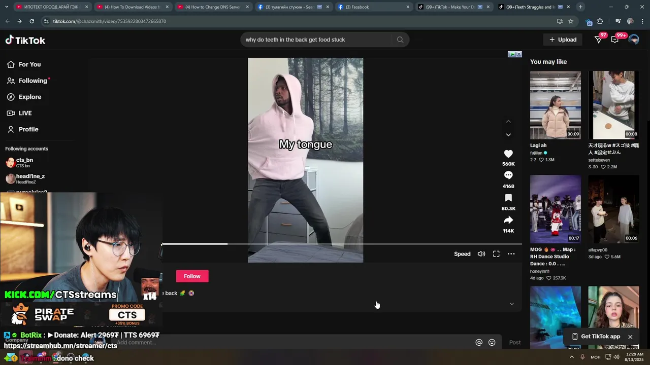Click the search magnifier icon

(x=400, y=40)
